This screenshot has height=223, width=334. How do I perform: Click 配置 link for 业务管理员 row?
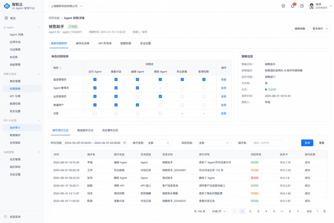pyautogui.click(x=224, y=96)
